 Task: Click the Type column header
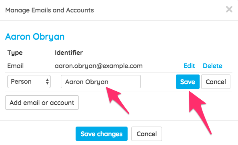coord(15,53)
